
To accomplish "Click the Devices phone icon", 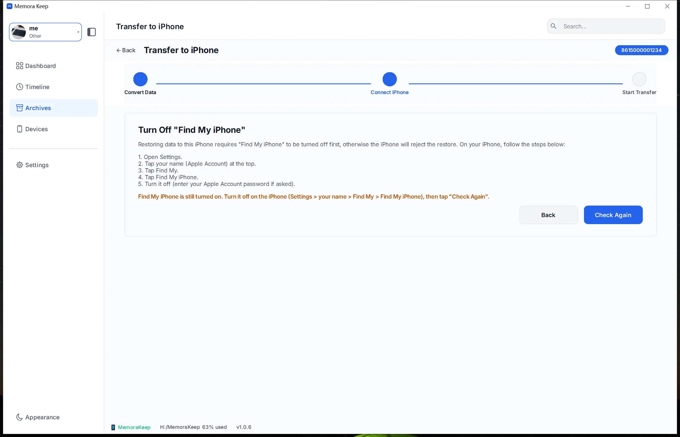I will pyautogui.click(x=19, y=129).
